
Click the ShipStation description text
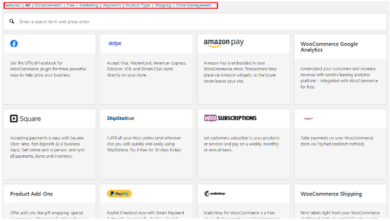pos(144,144)
